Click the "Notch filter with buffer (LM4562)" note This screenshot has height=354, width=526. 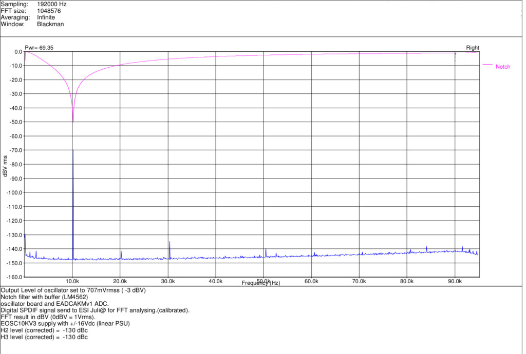pyautogui.click(x=44, y=297)
